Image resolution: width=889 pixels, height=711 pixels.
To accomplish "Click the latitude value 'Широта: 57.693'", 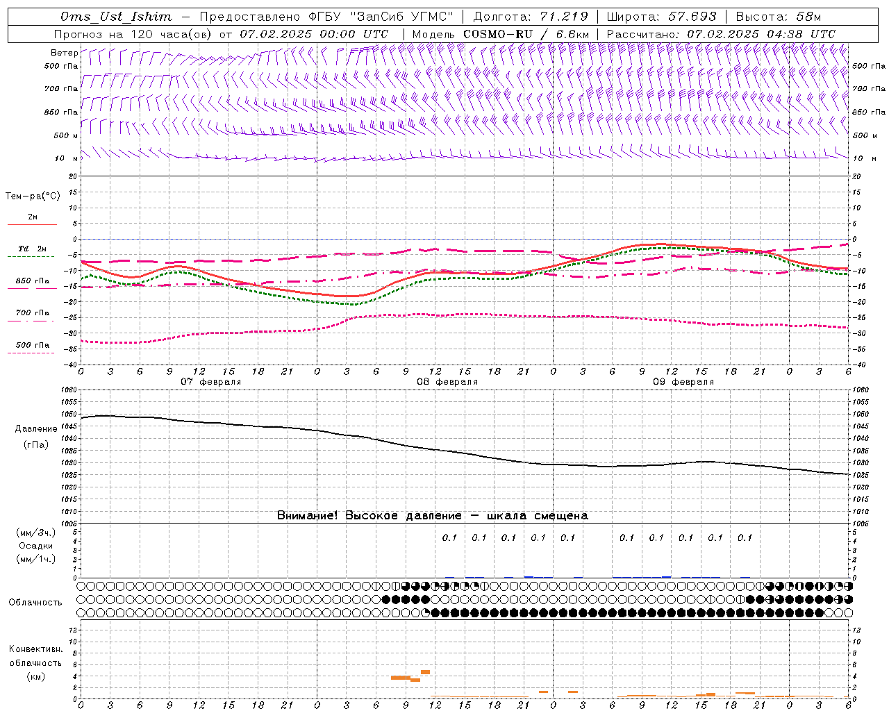I will (661, 17).
